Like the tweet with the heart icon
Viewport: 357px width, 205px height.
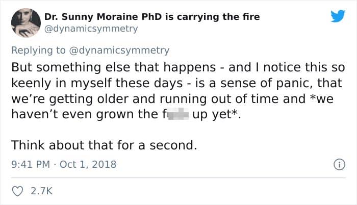click(x=17, y=191)
